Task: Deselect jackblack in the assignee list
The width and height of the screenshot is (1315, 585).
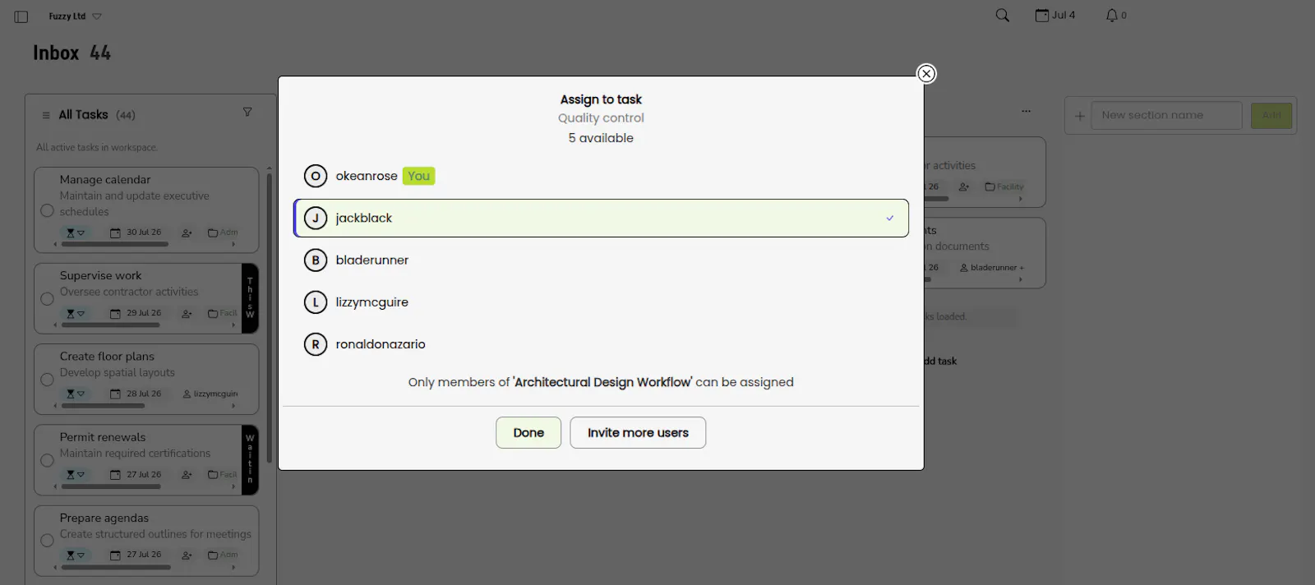Action: pos(601,218)
